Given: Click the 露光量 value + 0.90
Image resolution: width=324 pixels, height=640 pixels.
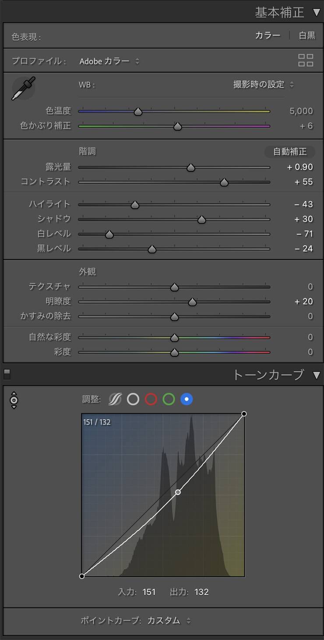Looking at the screenshot, I should 300,167.
